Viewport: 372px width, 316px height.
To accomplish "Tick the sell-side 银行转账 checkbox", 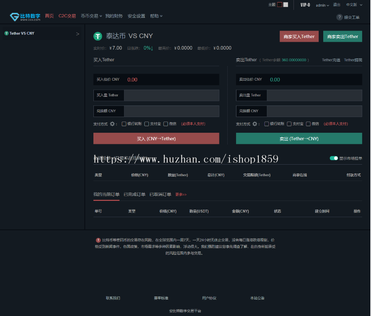I will point(267,124).
